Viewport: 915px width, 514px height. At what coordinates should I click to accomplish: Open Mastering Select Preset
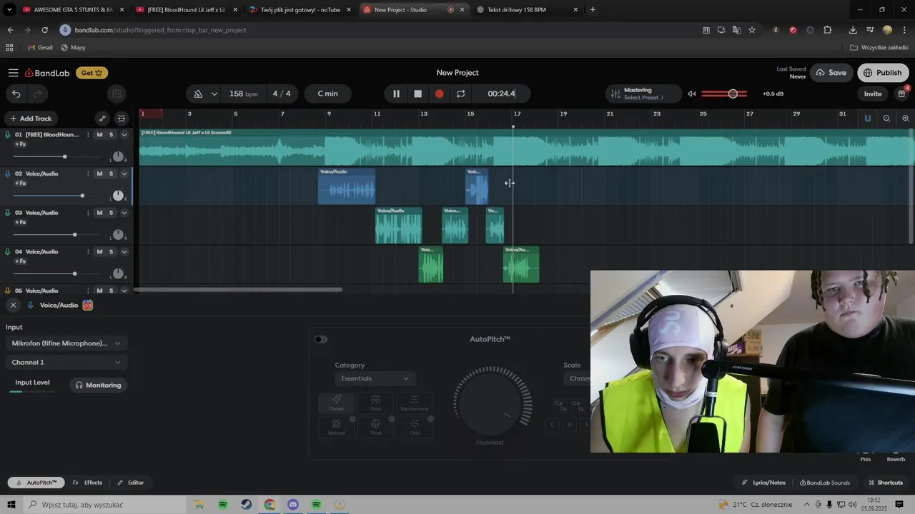pos(643,94)
